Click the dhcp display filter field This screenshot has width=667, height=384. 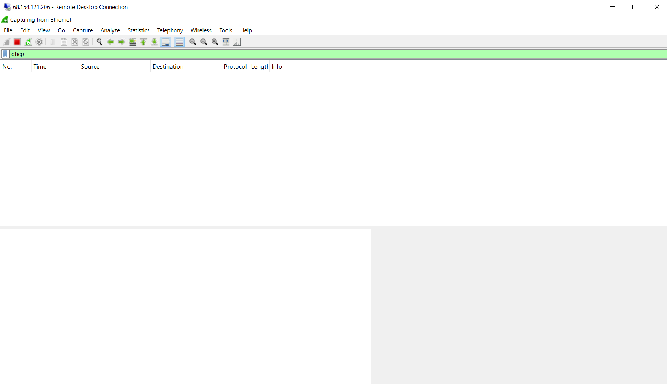click(338, 54)
